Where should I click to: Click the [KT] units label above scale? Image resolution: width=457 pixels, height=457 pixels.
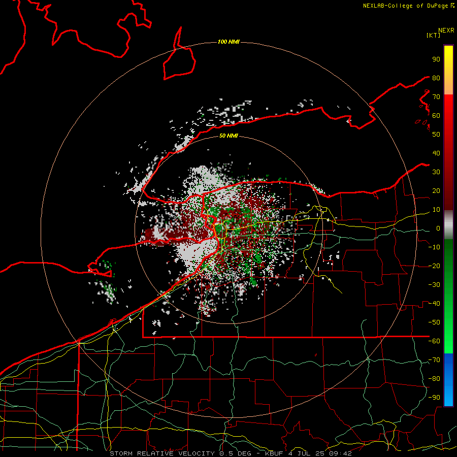pyautogui.click(x=434, y=35)
